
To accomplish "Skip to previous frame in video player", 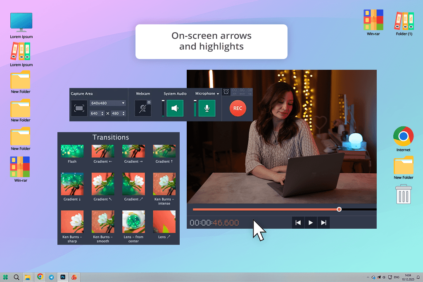I will pos(298,223).
